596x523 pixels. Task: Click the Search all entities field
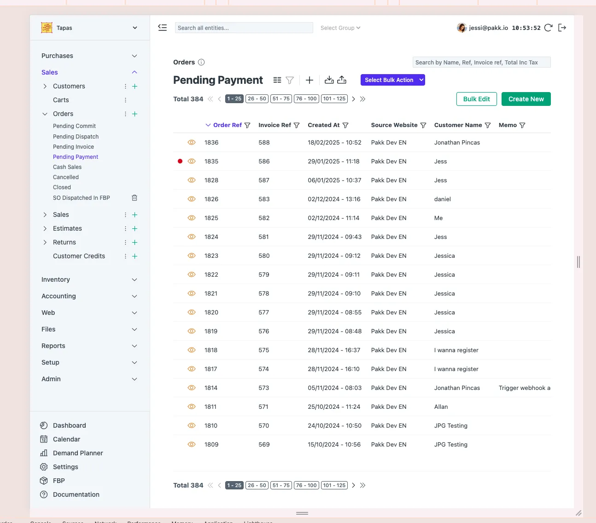[244, 28]
